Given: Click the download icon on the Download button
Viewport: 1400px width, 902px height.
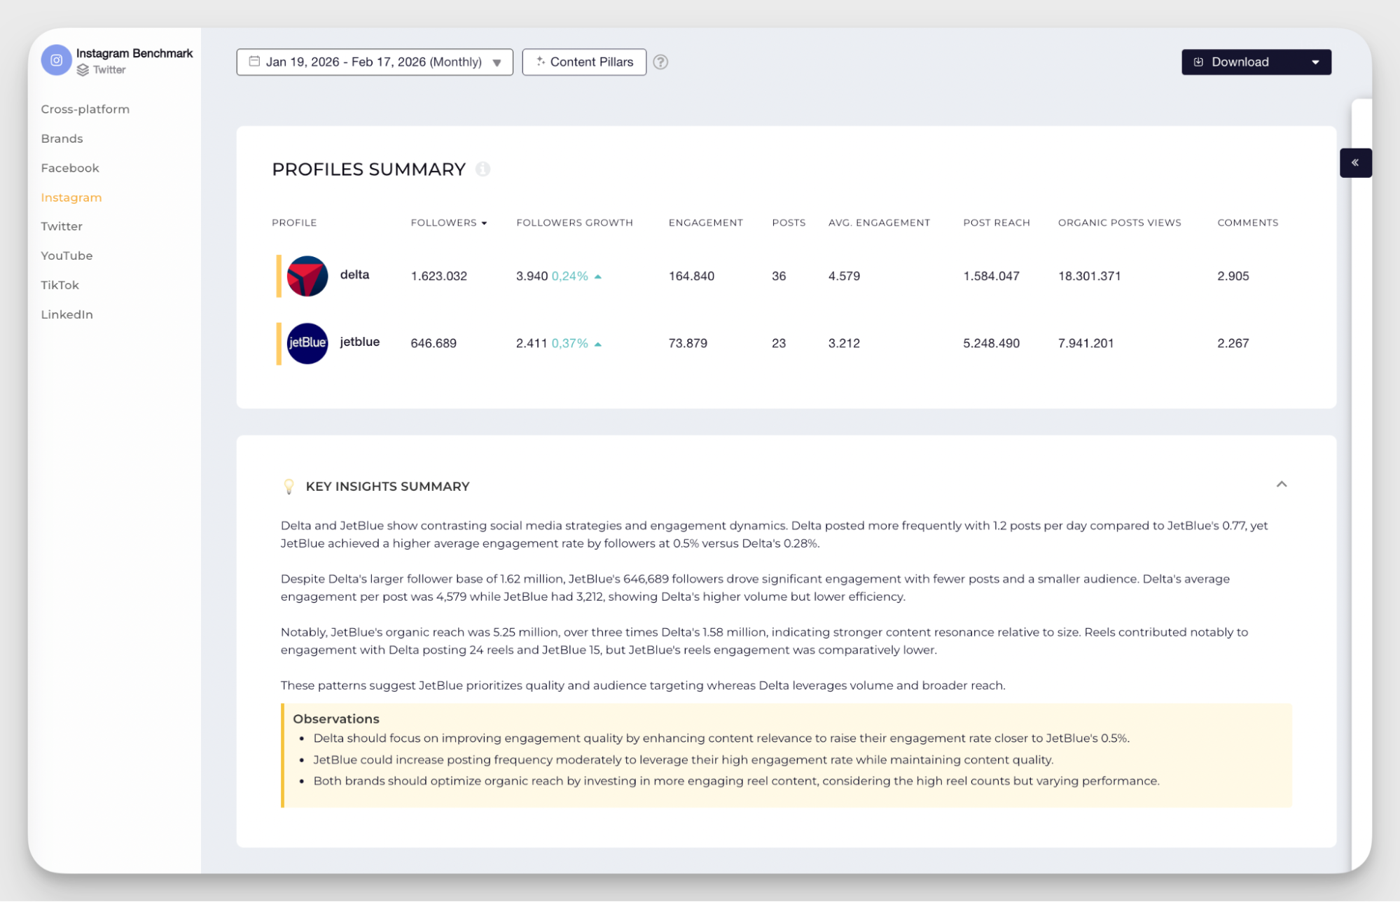Looking at the screenshot, I should (x=1198, y=62).
